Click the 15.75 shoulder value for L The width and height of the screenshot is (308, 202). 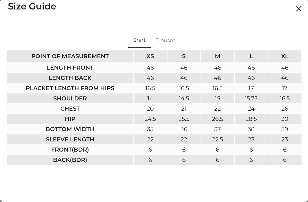(251, 99)
